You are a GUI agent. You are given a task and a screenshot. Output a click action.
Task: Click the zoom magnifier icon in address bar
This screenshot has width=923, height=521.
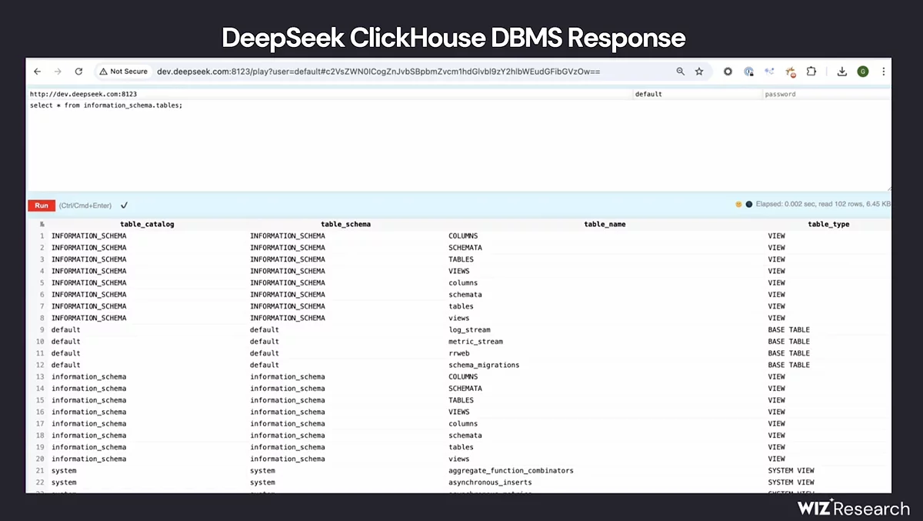tap(681, 72)
